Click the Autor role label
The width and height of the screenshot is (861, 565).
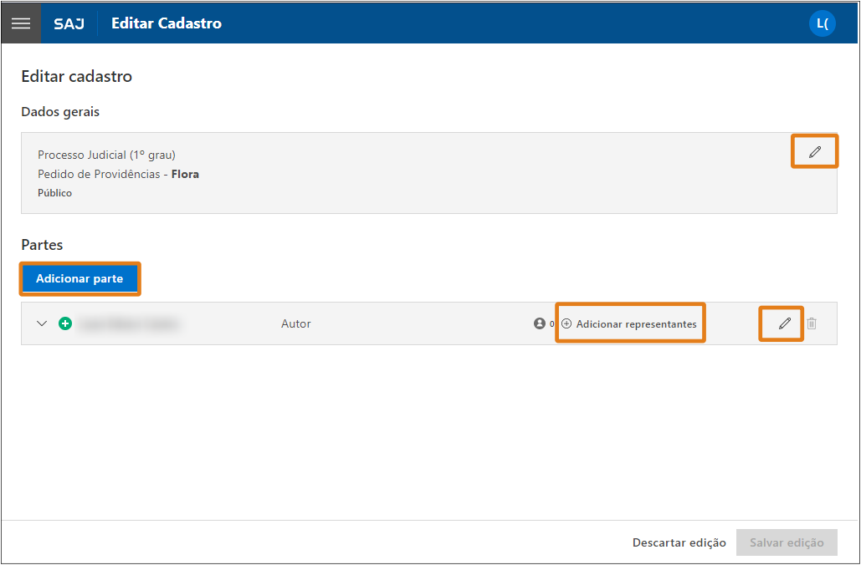coord(295,323)
